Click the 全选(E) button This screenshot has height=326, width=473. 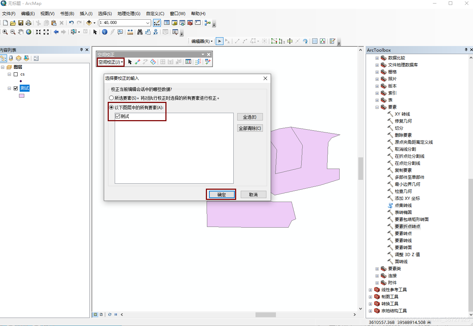tap(250, 117)
